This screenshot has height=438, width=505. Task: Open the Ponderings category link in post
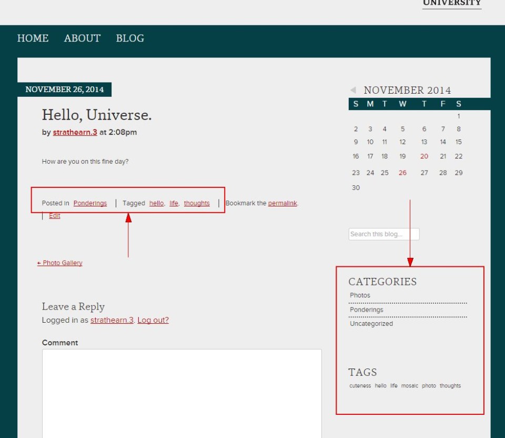(x=90, y=203)
